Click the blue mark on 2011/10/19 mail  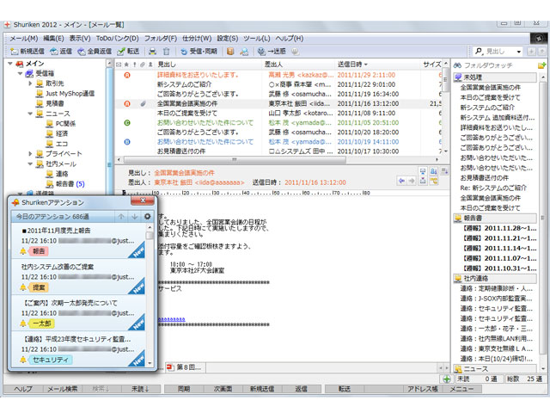click(127, 142)
